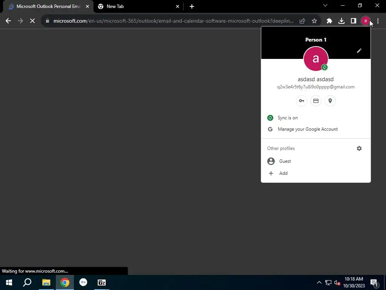Expand the tab search chevron
The image size is (386, 290).
[x=325, y=5]
